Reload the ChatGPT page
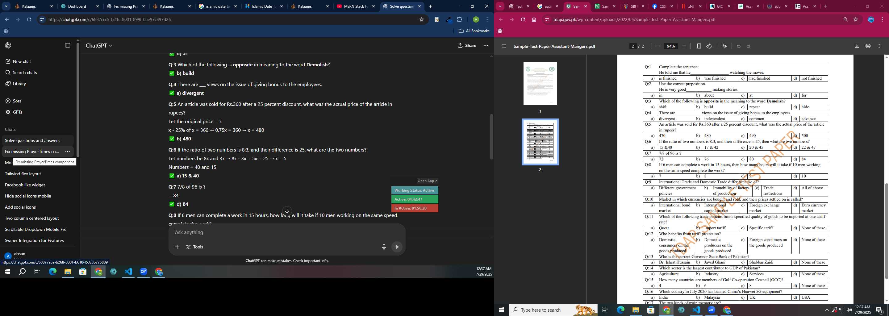889x316 pixels. tap(29, 20)
